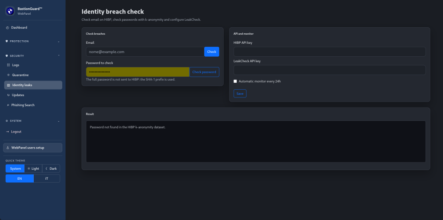The width and height of the screenshot is (443, 220).
Task: Click the Updates refresh icon
Action: click(8, 95)
